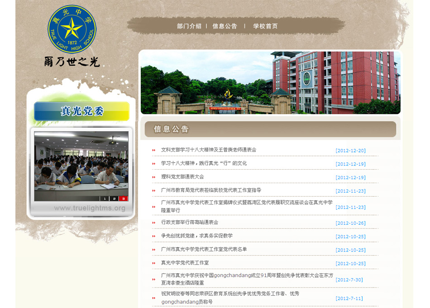Screen dimensions: 430x308
Task: Click the classroom slideshow photo
Action: [x=81, y=166]
